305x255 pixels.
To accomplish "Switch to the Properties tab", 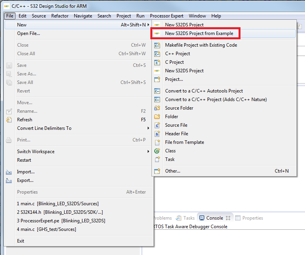I will click(249, 218).
